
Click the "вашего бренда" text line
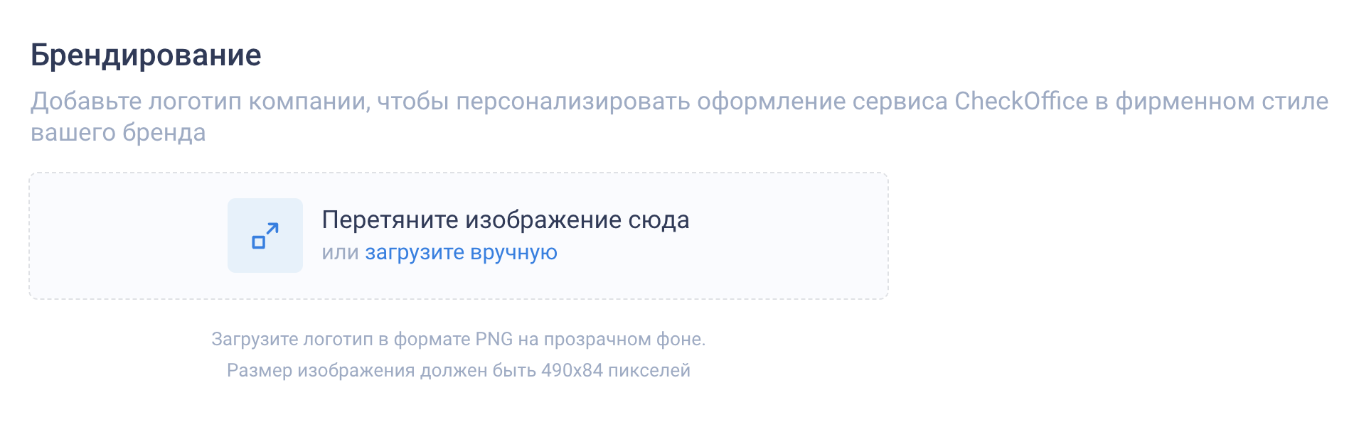click(118, 133)
